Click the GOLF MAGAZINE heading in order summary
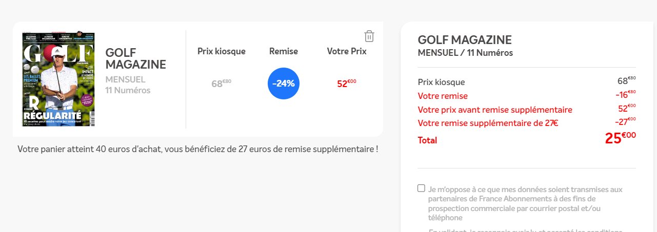 click(465, 40)
